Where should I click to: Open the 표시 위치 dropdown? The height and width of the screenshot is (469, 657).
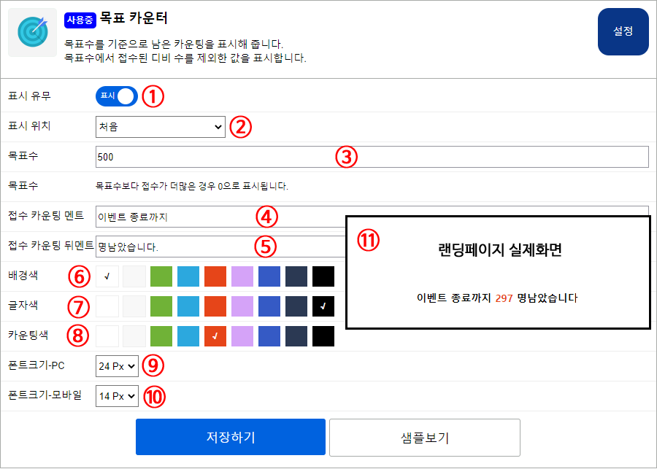[x=161, y=127]
